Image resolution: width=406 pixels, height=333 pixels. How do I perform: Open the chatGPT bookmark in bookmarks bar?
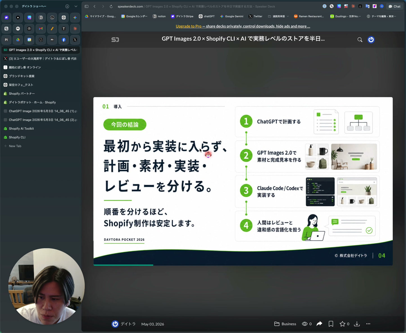coord(207,16)
